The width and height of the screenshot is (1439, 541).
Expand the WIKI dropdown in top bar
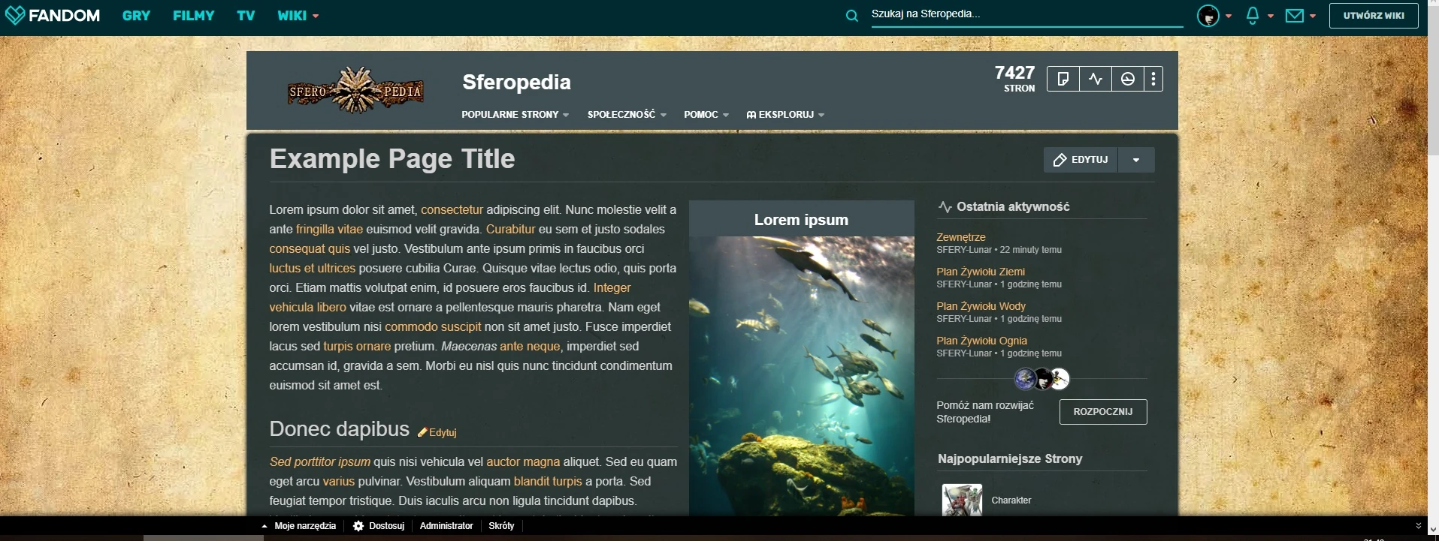pyautogui.click(x=298, y=16)
